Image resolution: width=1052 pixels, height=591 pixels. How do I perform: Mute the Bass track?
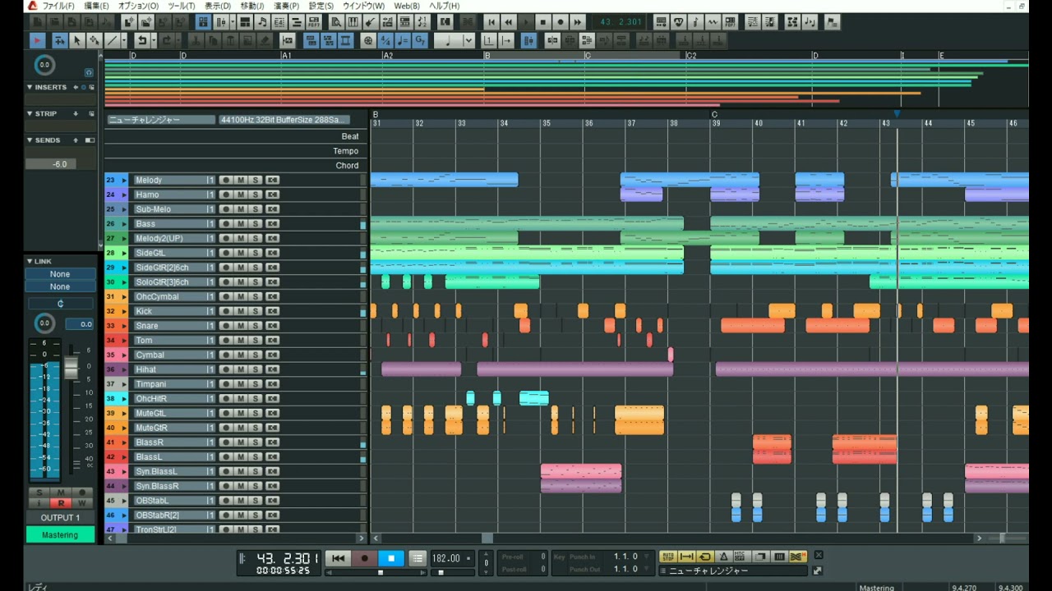pyautogui.click(x=241, y=224)
